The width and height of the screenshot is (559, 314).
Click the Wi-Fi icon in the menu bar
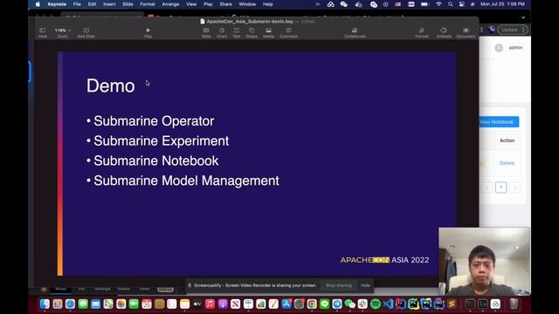pyautogui.click(x=438, y=4)
